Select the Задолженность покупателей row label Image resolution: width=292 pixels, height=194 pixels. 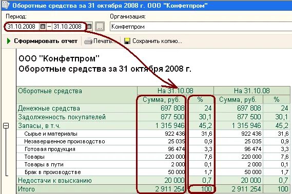62,117
